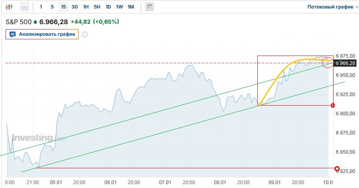The image size is (359, 188).
Task: Click the upper red circle marker near 6 900
Action: [333, 106]
